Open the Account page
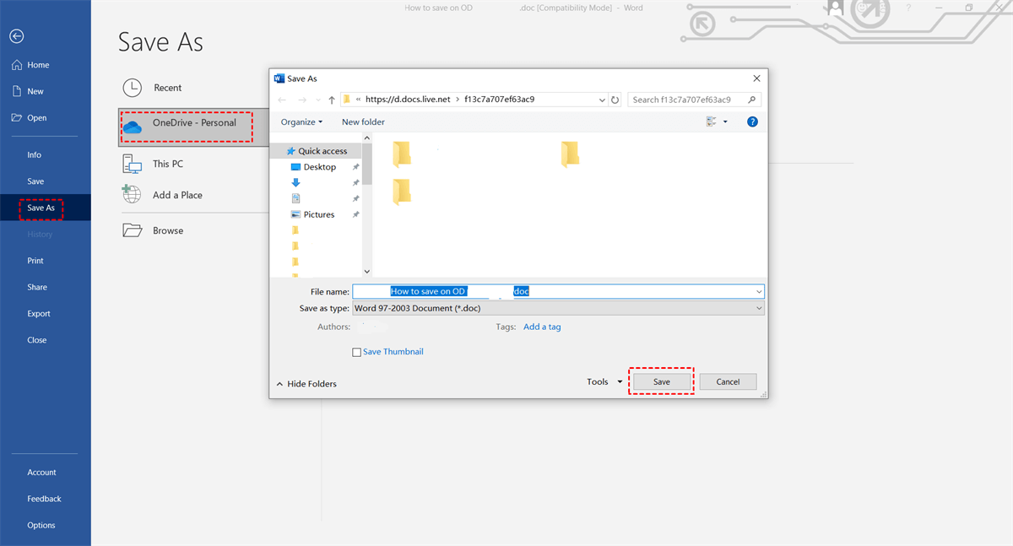This screenshot has height=546, width=1013. click(x=41, y=473)
